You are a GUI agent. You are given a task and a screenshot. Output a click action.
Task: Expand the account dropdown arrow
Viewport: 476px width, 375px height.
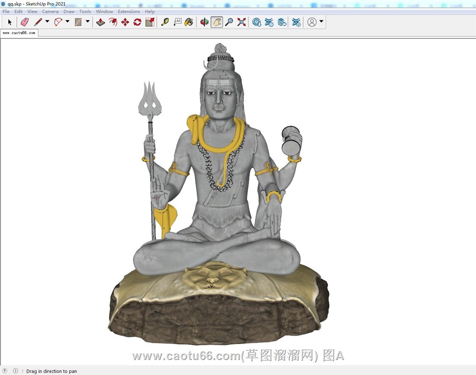[x=321, y=22]
